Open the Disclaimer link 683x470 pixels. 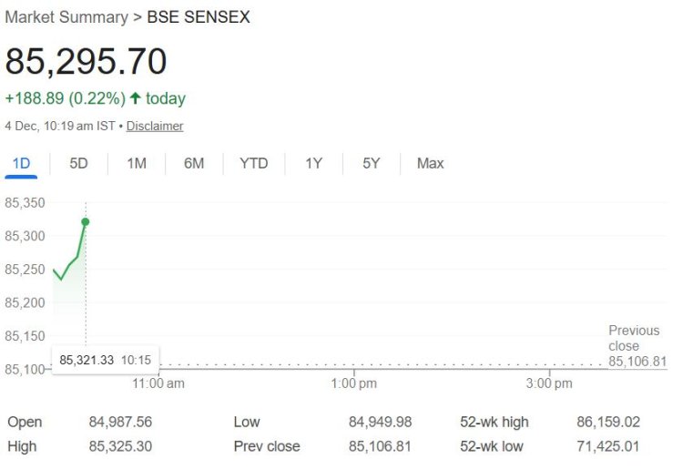pos(155,126)
